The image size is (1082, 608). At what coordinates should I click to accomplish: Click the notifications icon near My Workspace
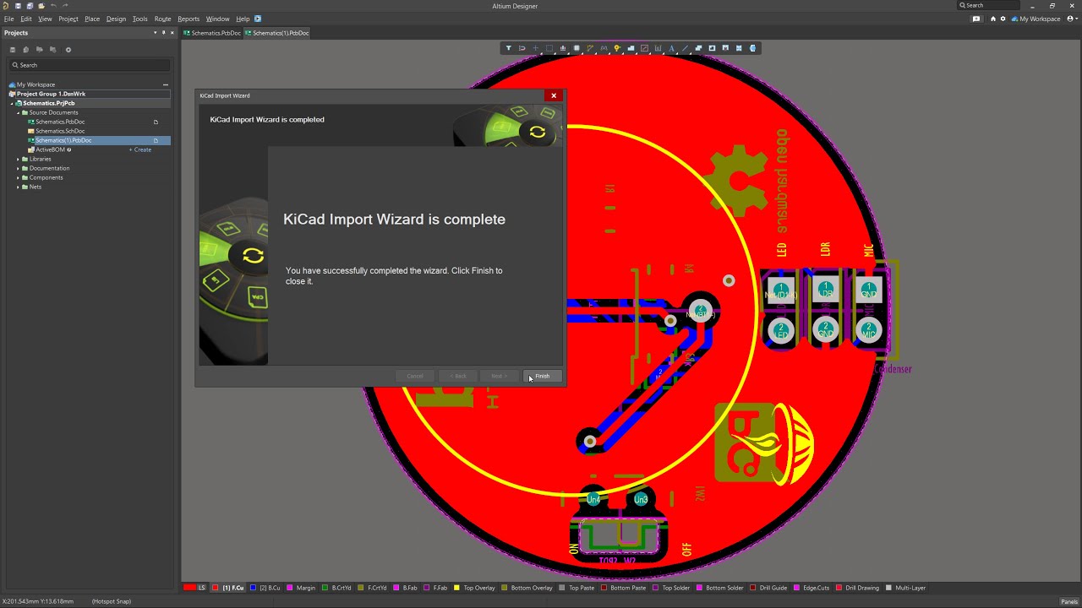(975, 19)
